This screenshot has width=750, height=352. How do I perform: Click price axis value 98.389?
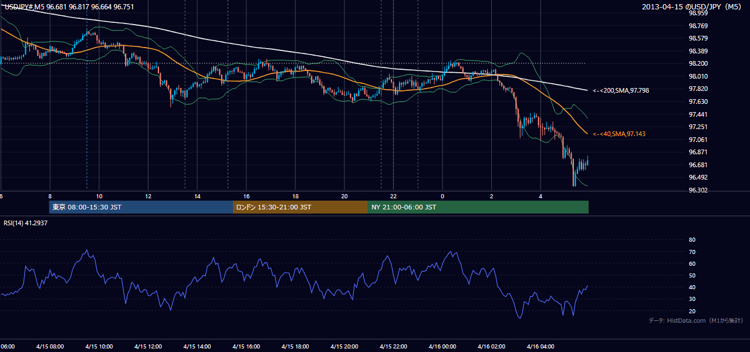698,51
